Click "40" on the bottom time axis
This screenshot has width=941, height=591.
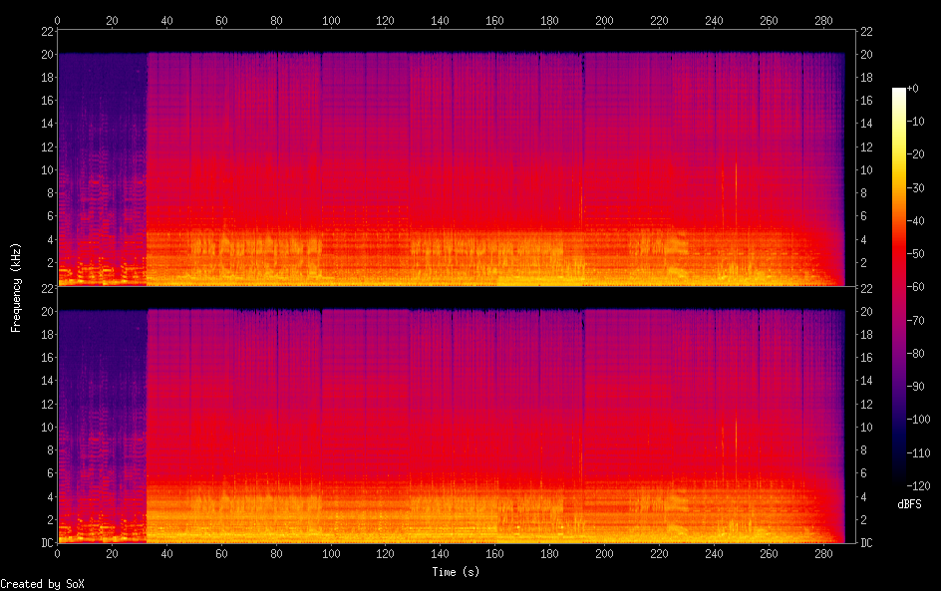166,554
